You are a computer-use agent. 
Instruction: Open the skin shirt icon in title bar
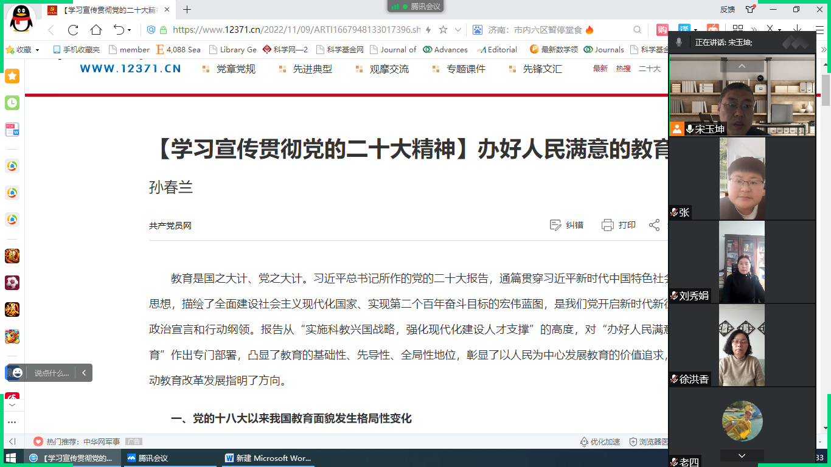pos(750,9)
